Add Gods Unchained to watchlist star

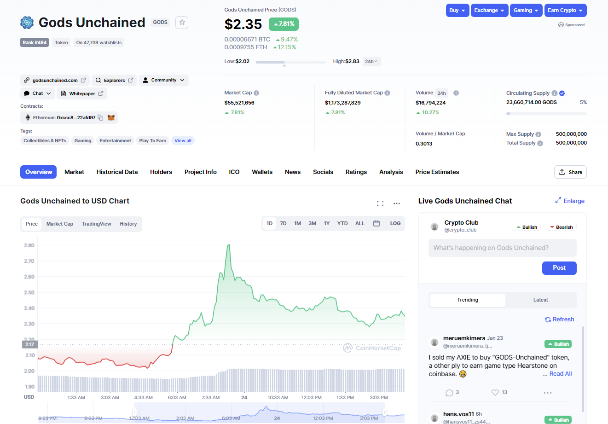coord(182,23)
